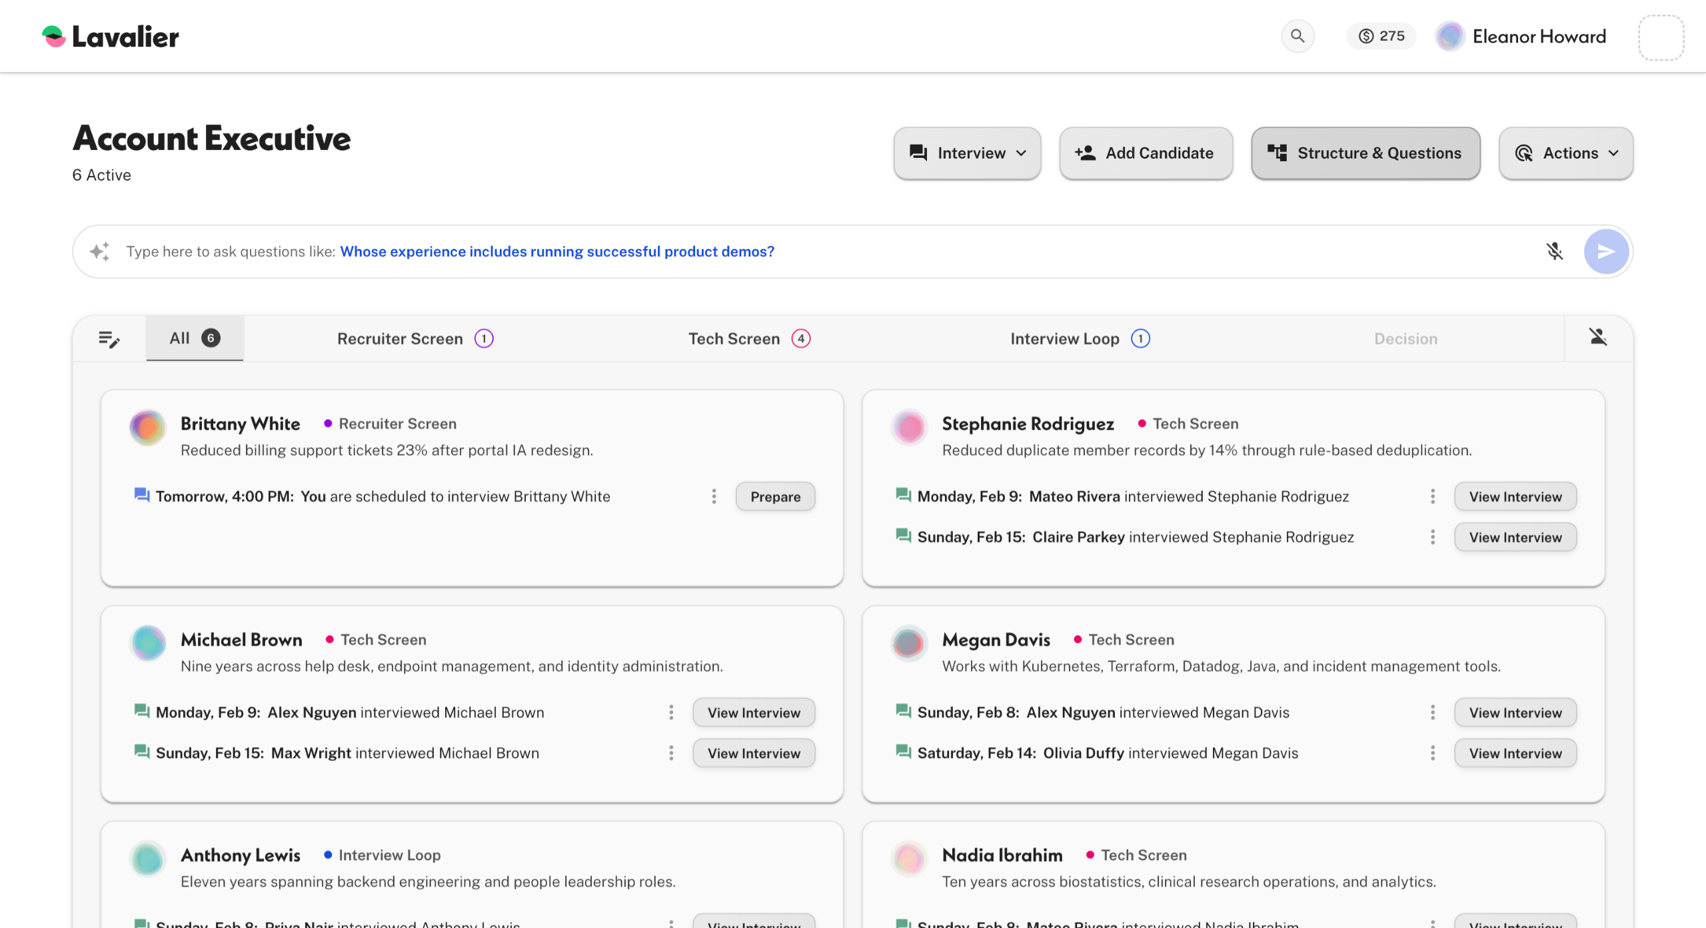Open three-dot menu for Claire Parkey interview
Image resolution: width=1706 pixels, height=928 pixels.
pos(1432,537)
